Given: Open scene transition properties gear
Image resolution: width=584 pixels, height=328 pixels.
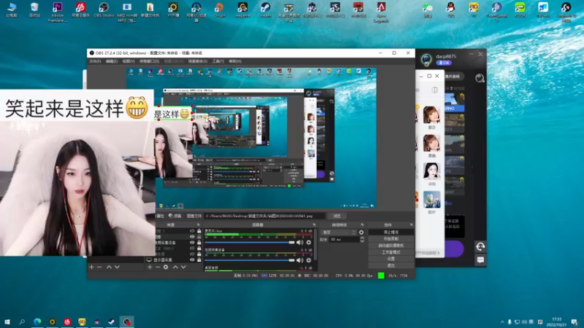Looking at the screenshot, I should point(361,233).
